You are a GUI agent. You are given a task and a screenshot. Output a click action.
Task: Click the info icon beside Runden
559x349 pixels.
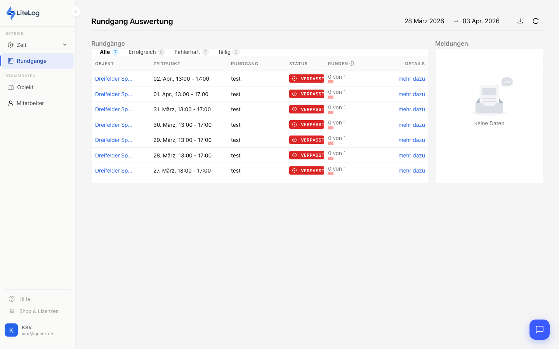[352, 64]
